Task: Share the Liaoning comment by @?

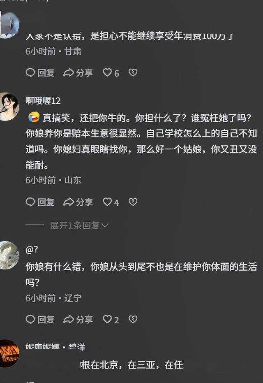Action: click(78, 320)
